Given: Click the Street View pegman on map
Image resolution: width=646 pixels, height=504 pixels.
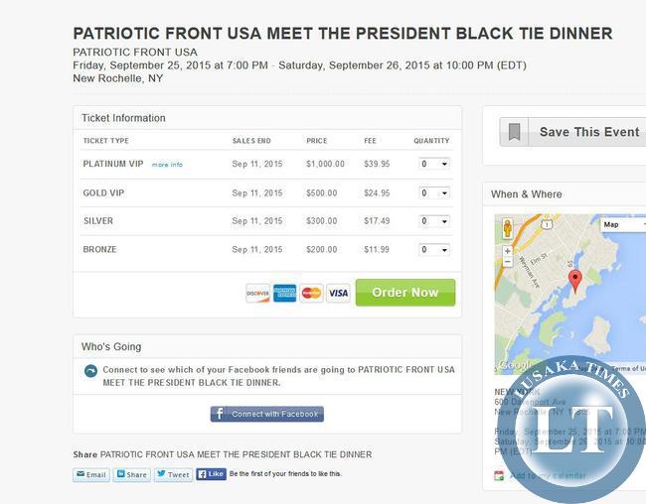Looking at the screenshot, I should pos(508,228).
